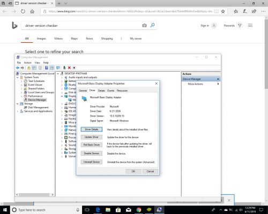This screenshot has width=268, height=214.
Task: Click the Roll Back Driver button
Action: [92, 145]
